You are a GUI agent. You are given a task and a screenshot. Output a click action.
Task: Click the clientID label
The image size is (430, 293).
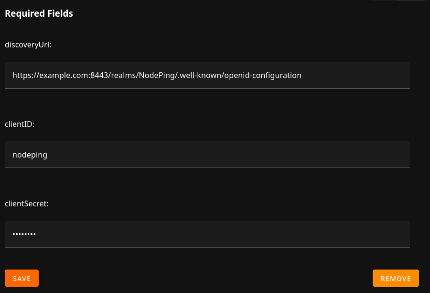20,124
